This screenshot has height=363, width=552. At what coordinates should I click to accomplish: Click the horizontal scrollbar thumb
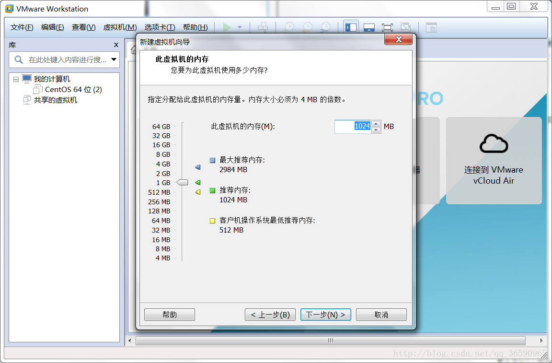pos(331,340)
